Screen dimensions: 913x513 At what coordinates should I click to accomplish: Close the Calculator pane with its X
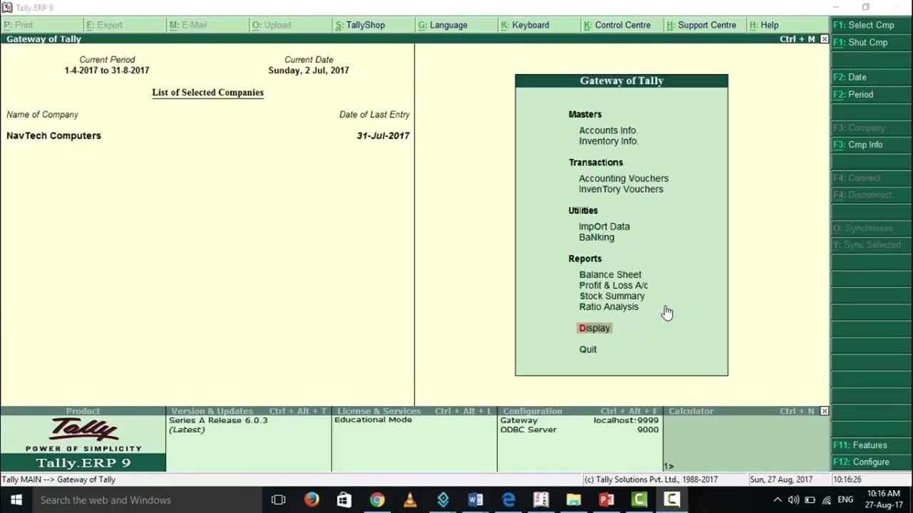pos(825,411)
